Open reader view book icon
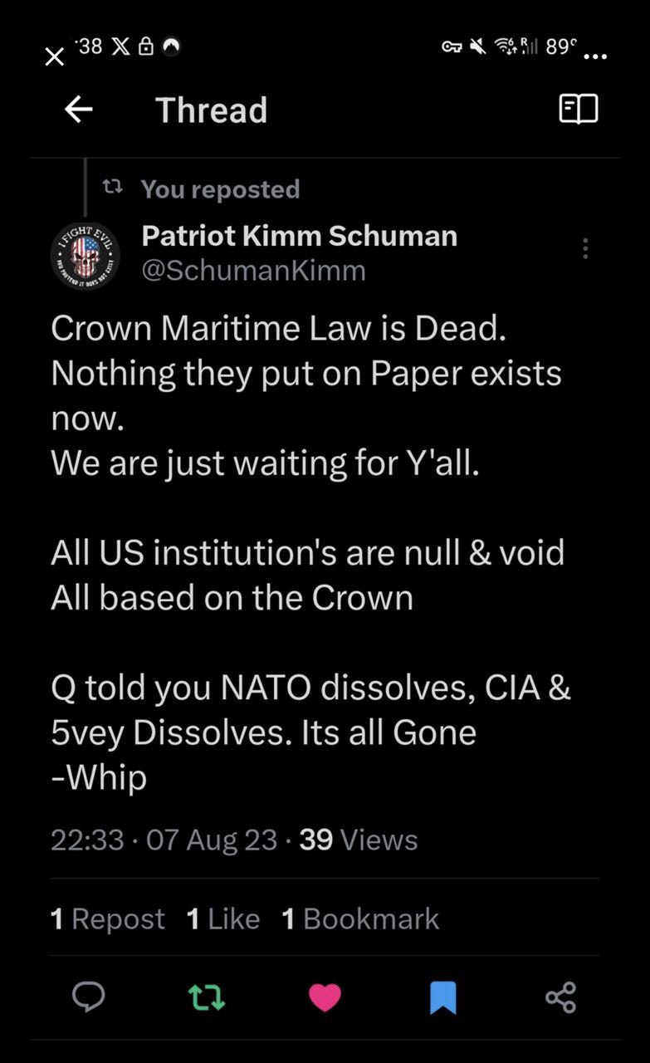Image resolution: width=650 pixels, height=1063 pixels. click(579, 109)
